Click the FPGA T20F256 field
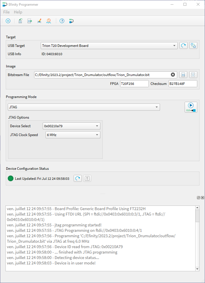The height and width of the screenshot is (283, 205). coord(134,83)
